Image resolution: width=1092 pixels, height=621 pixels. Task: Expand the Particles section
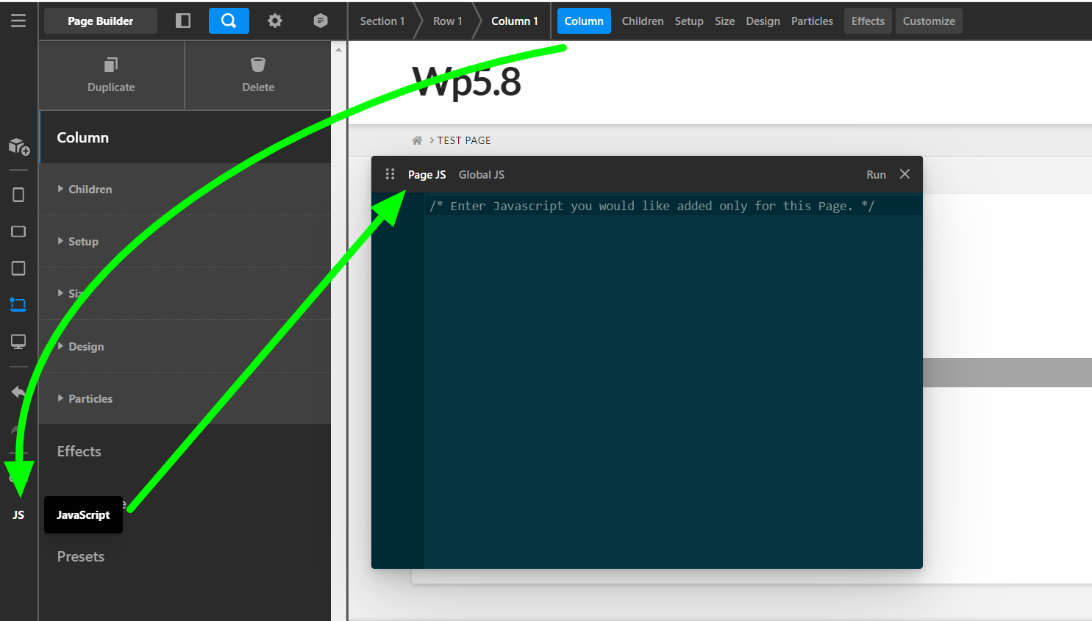90,398
